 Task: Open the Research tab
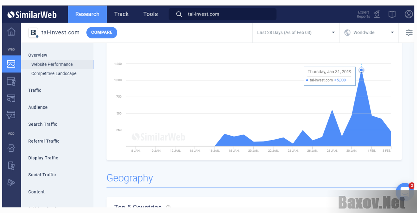tap(87, 14)
